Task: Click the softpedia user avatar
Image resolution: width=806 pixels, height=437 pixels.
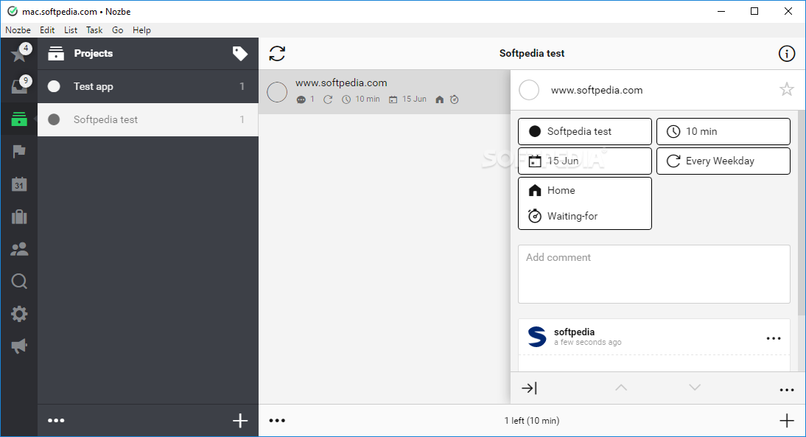Action: [x=537, y=337]
